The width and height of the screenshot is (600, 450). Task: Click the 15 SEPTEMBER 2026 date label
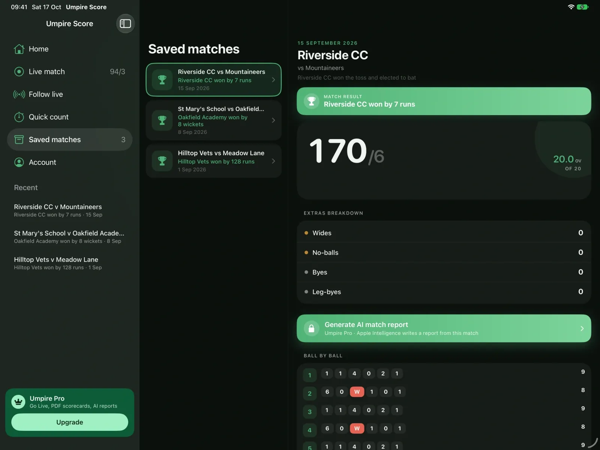(x=327, y=43)
